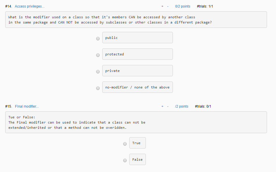Open the "FInal modifier..." question link
The image size is (276, 172).
pyautogui.click(x=27, y=106)
